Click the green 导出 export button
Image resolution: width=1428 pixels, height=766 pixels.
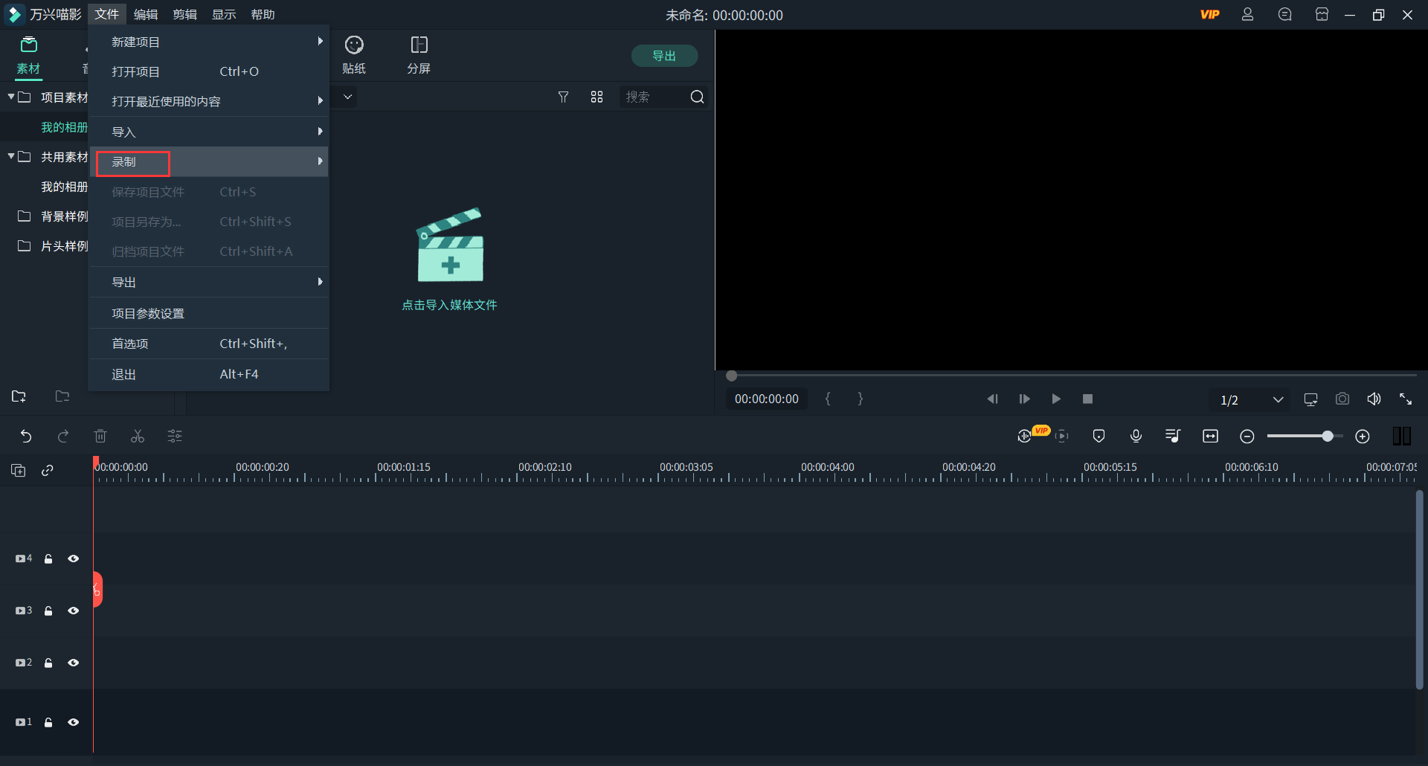tap(663, 56)
